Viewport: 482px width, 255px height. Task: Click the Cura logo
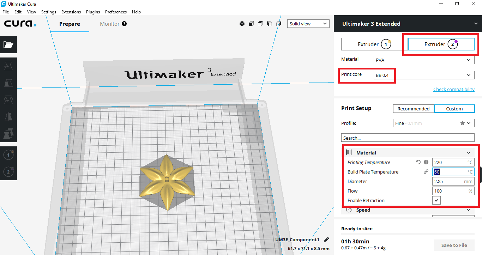[x=20, y=24]
